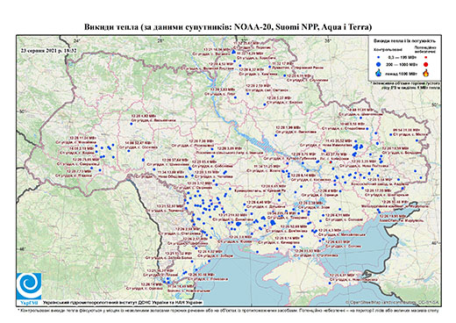Click the 36° longitude grid label
The image size is (456, 323).
(328, 40)
